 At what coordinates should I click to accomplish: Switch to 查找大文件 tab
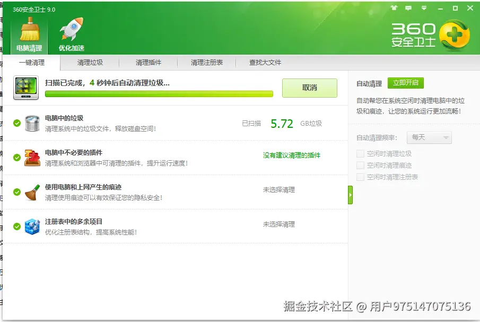(x=265, y=63)
